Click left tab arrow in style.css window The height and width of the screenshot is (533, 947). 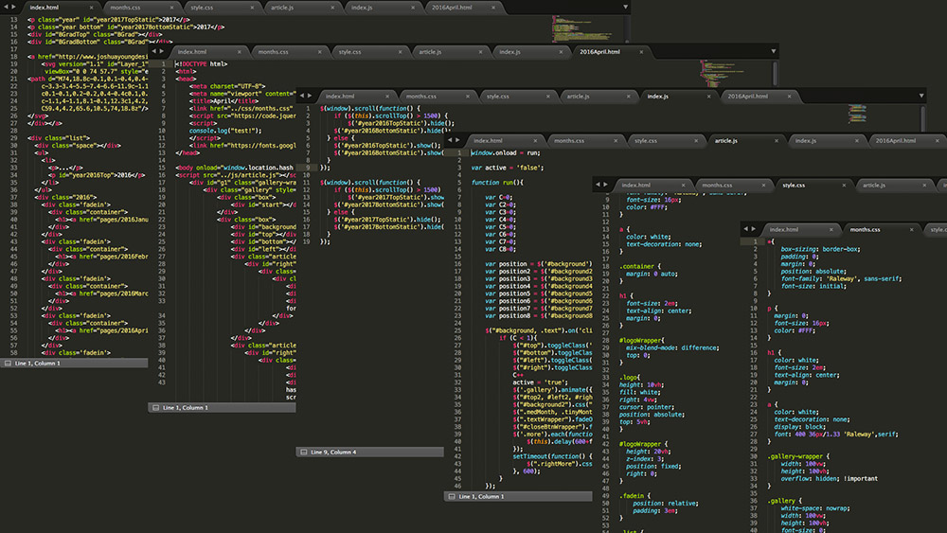pos(598,185)
